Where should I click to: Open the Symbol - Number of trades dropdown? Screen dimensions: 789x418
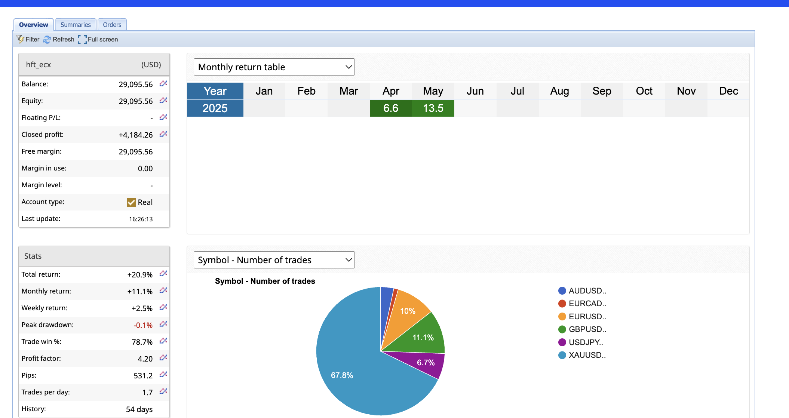point(274,260)
